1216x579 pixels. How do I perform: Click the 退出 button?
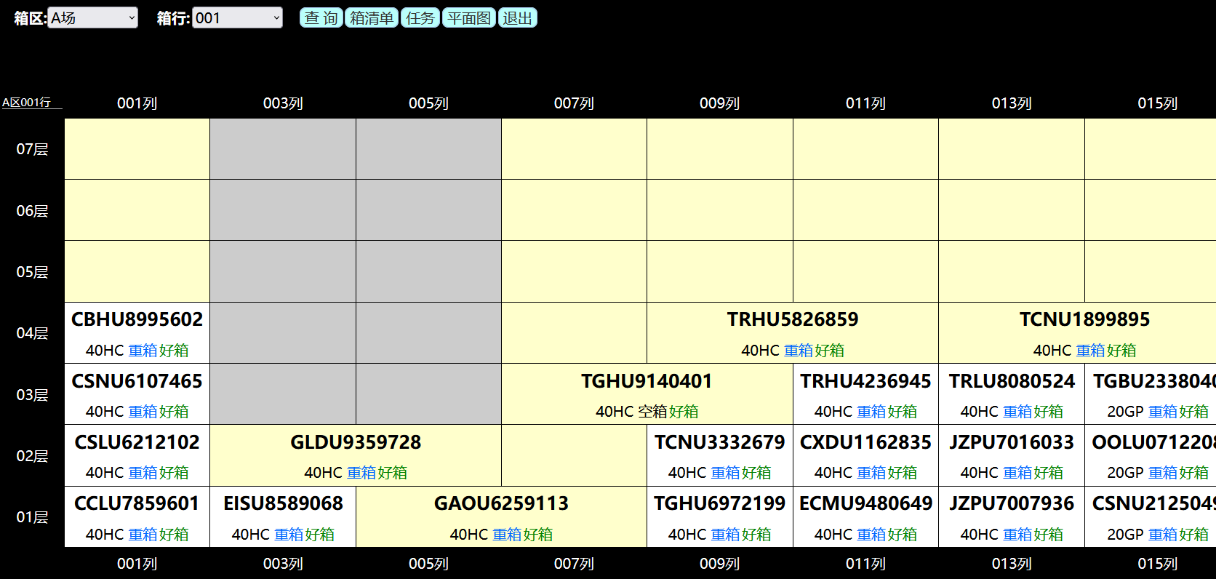point(518,18)
